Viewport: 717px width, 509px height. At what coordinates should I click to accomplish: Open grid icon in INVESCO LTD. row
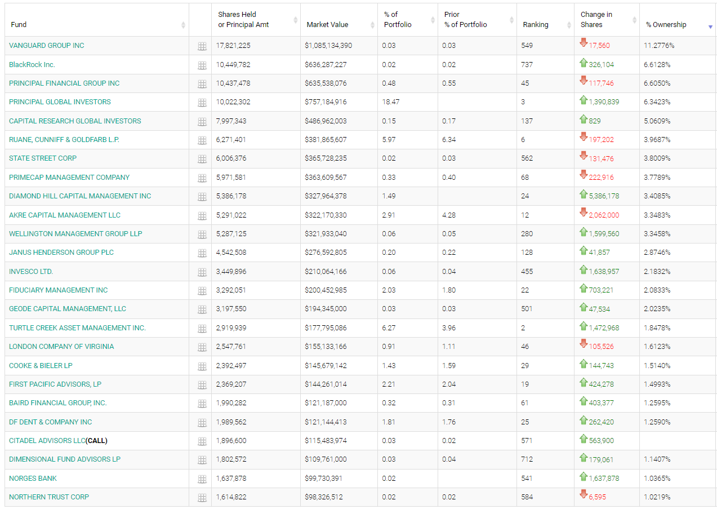pos(202,272)
